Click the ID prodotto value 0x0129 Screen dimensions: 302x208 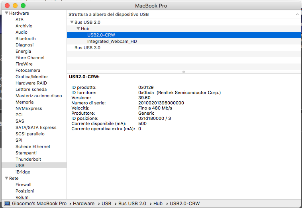point(146,87)
